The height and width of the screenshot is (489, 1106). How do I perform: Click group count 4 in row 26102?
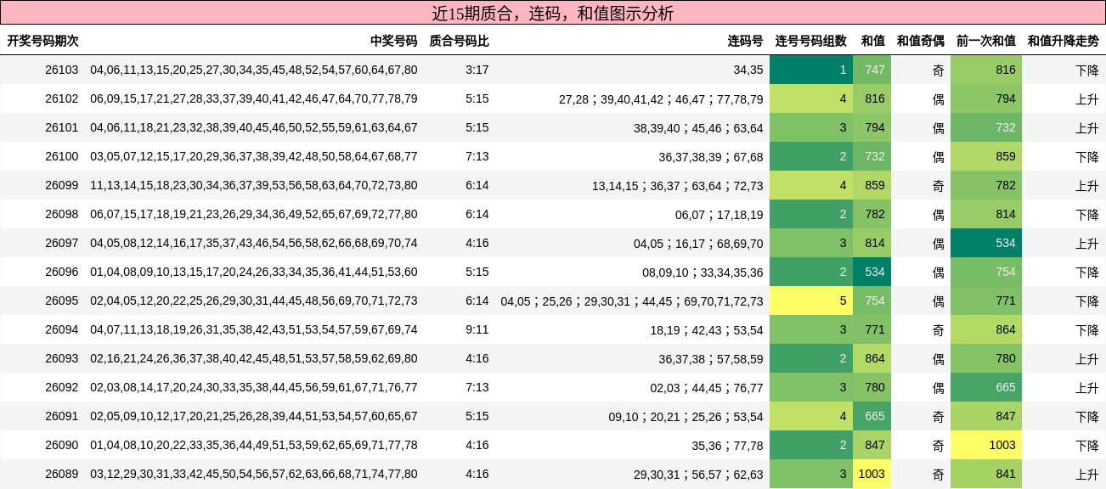point(811,98)
